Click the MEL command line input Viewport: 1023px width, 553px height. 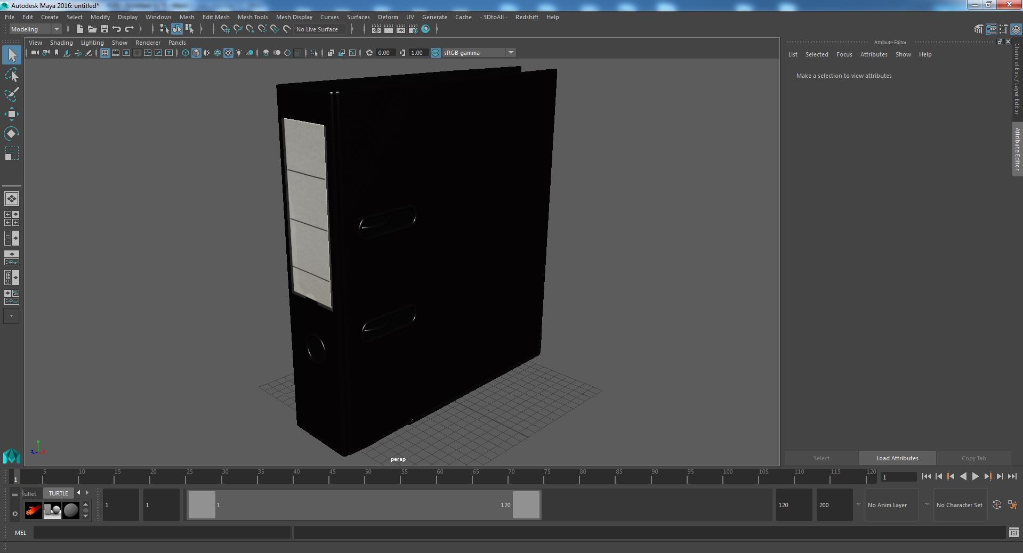tap(162, 532)
